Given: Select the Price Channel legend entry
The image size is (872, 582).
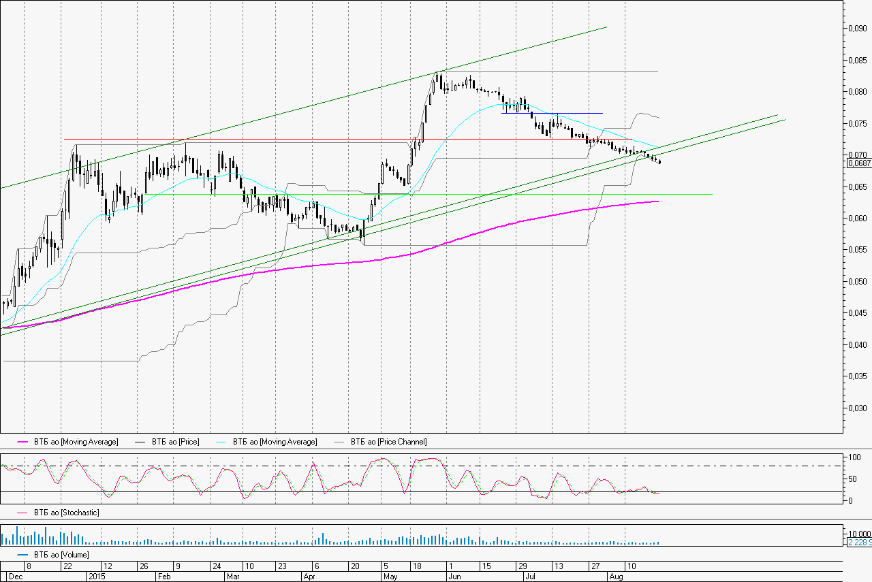Looking at the screenshot, I should [388, 442].
